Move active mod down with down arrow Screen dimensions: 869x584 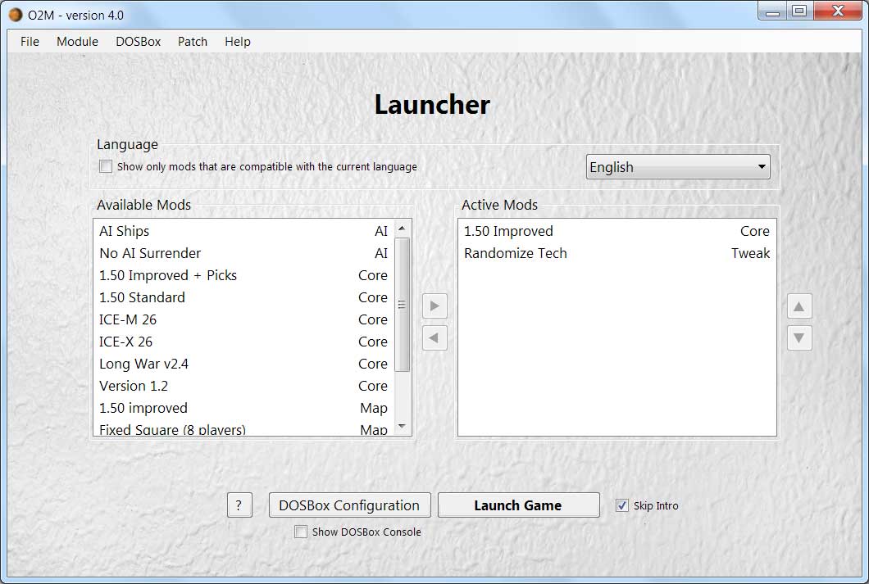click(799, 337)
